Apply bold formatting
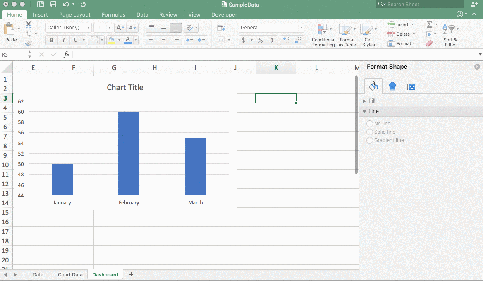 [51, 40]
